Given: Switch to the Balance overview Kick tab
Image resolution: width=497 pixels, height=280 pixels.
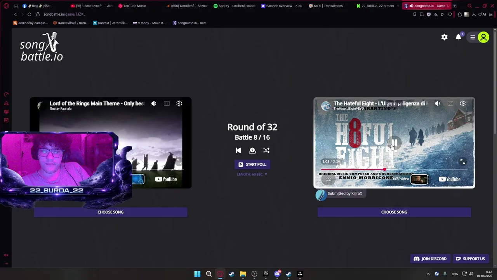Looking at the screenshot, I should click(282, 6).
